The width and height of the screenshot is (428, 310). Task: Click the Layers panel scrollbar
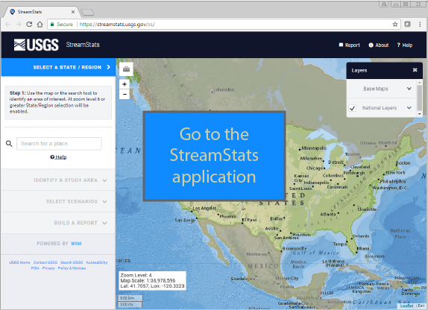coord(420,98)
